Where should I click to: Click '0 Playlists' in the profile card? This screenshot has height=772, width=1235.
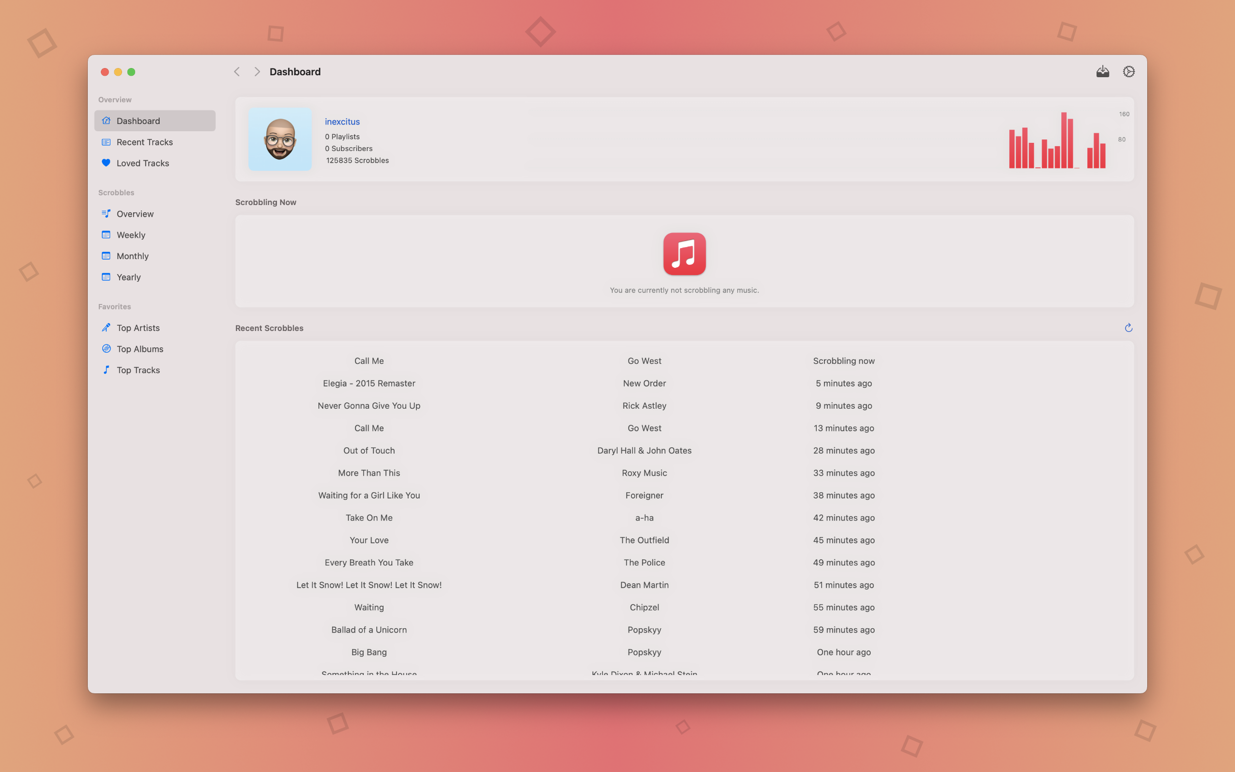[342, 137]
